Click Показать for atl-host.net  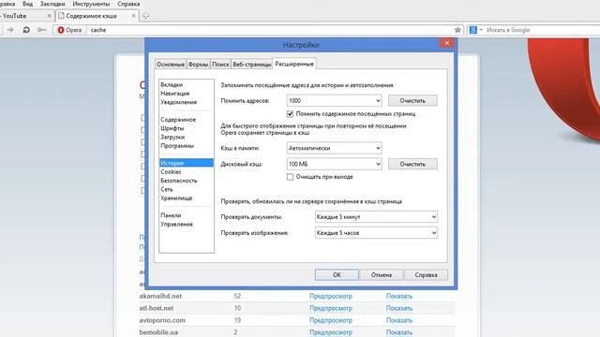[399, 308]
